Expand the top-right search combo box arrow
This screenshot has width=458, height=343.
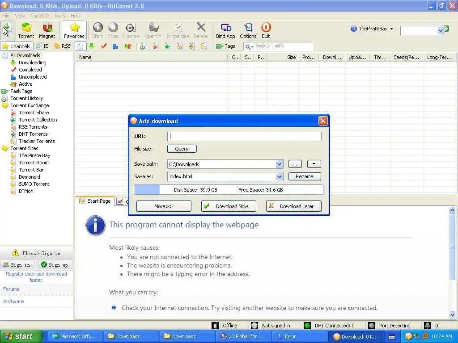441,30
